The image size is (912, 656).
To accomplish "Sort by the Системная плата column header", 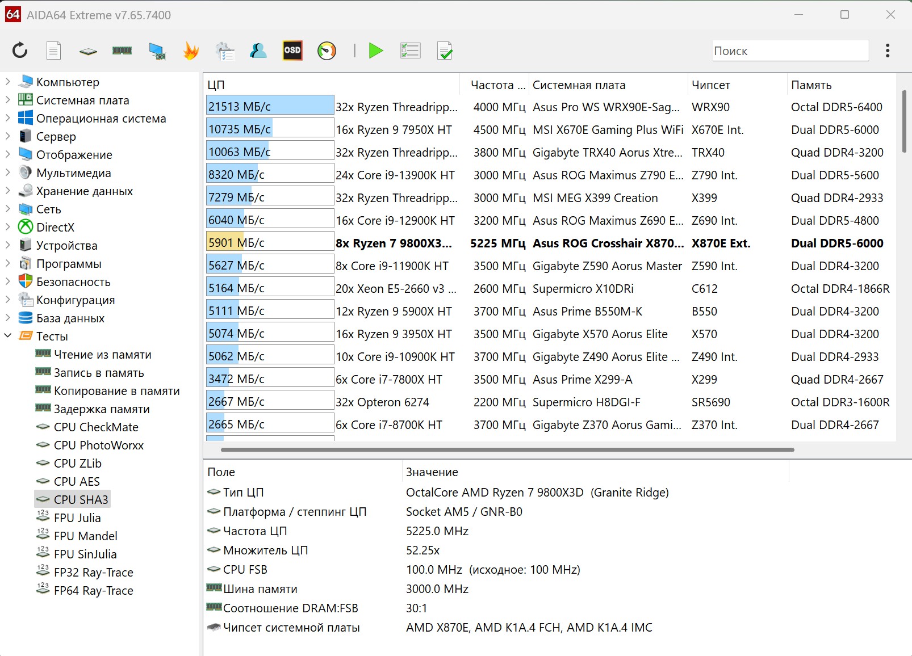I will coord(608,85).
